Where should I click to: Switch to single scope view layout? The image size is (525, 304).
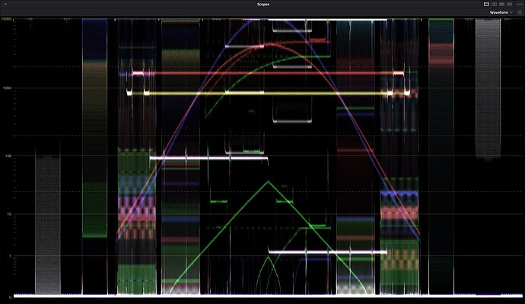pyautogui.click(x=486, y=4)
